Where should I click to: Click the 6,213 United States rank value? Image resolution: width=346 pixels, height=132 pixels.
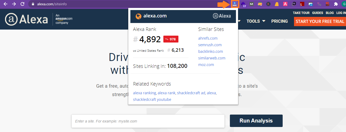[x=178, y=50]
